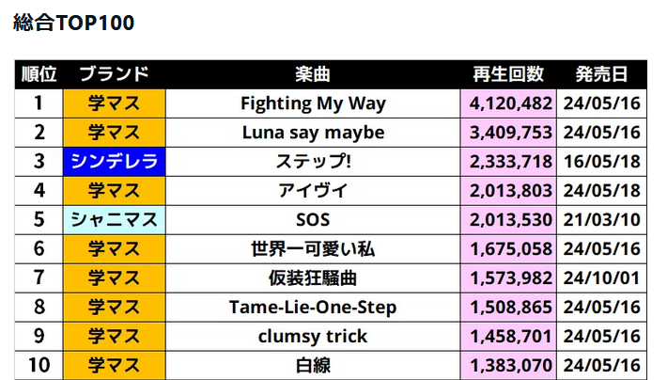The width and height of the screenshot is (667, 380).
Task: Click the 総合TOP100 heading
Action: [73, 23]
